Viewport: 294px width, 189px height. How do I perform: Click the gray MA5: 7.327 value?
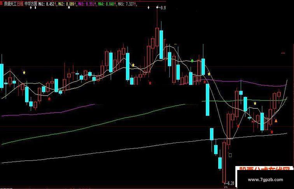coord(126,4)
